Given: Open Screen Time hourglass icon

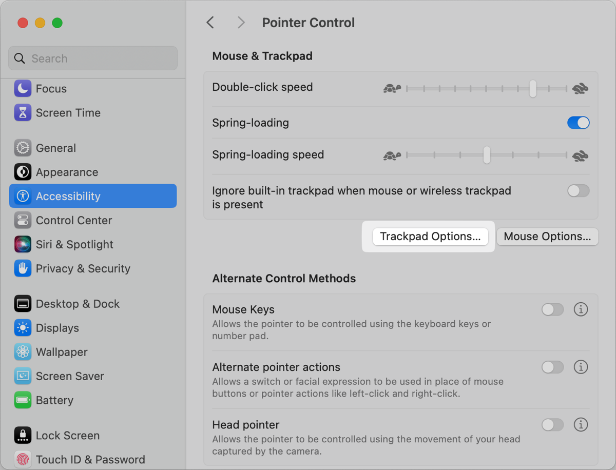Looking at the screenshot, I should click(x=23, y=113).
